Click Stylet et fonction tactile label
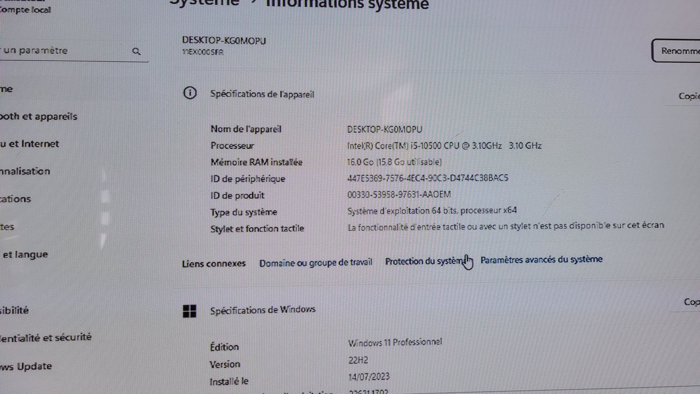Screen dimensions: 700x394 coord(257,228)
